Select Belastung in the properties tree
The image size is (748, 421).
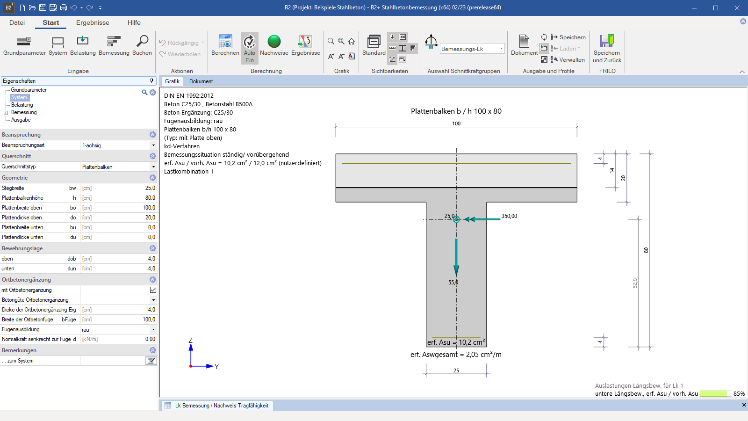pyautogui.click(x=22, y=105)
